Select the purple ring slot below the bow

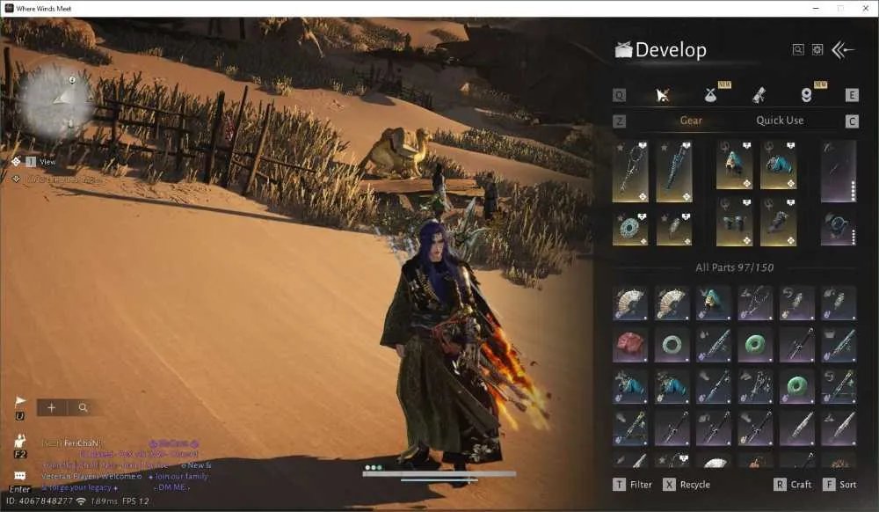pos(839,228)
